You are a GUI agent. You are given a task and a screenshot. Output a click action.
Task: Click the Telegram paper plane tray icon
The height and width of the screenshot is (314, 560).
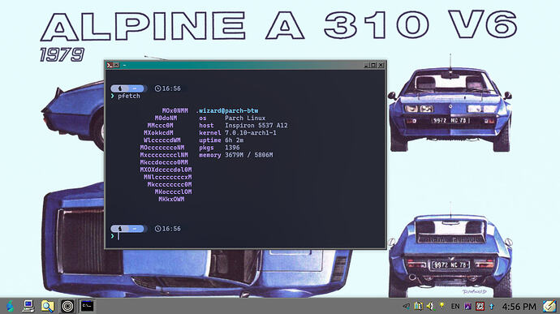pyautogui.click(x=406, y=307)
